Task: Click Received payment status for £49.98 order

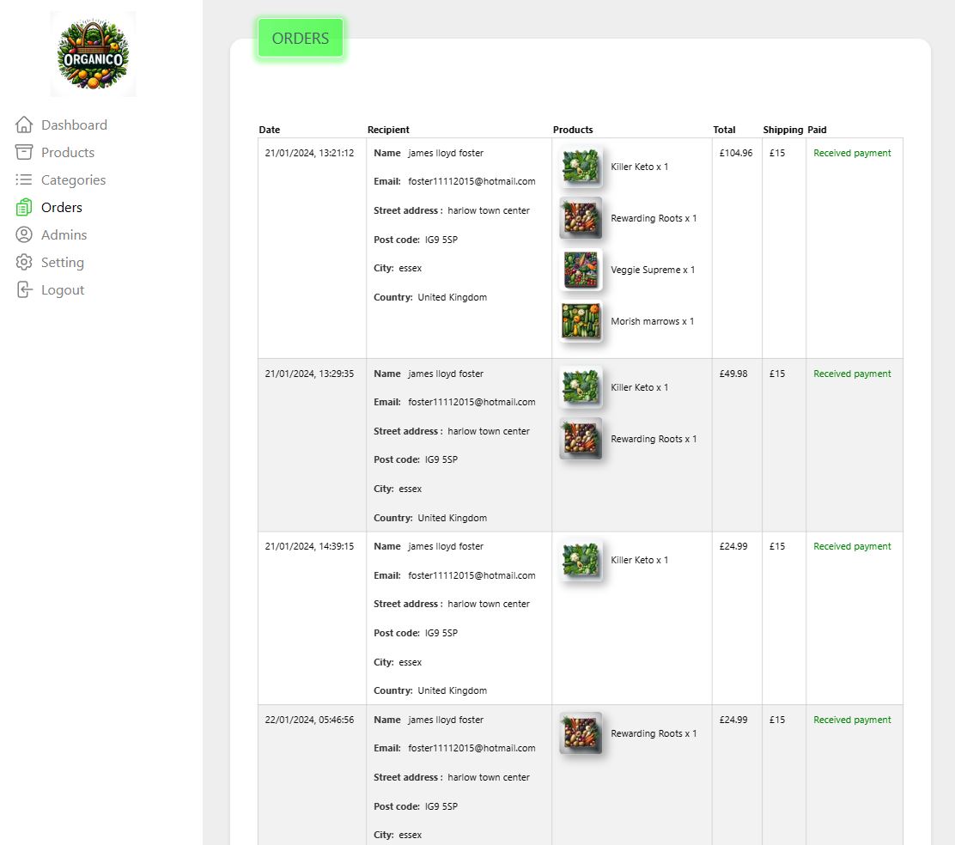Action: coord(852,374)
